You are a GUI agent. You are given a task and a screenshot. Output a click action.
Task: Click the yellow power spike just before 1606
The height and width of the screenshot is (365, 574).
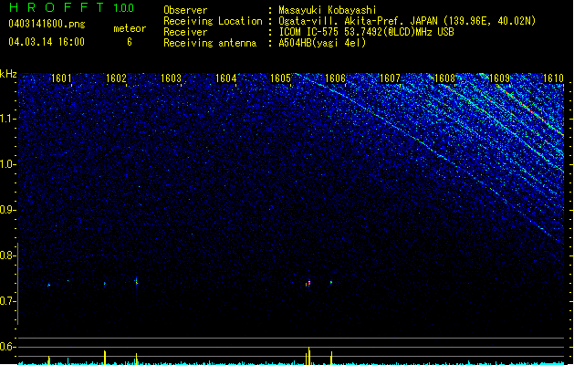tap(331, 358)
